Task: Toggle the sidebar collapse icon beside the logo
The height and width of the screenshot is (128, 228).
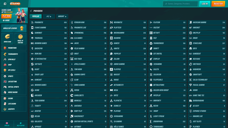Action: pos(5,4)
